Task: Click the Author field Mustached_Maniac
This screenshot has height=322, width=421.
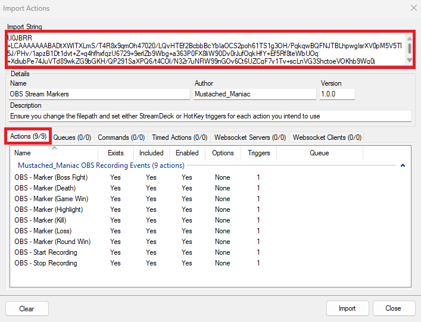Action: point(254,94)
